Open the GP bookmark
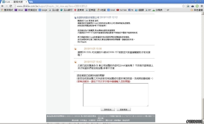Screen dimensions: 204x124 [167, 10]
